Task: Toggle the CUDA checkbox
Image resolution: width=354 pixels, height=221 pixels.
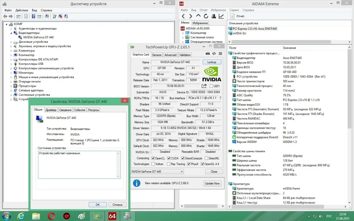Action: (x=169, y=158)
